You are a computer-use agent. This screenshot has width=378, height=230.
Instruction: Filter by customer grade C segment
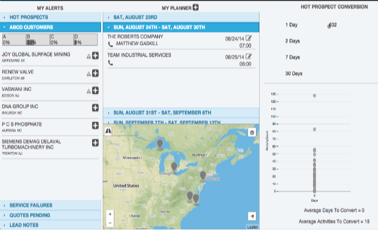[x=62, y=39]
